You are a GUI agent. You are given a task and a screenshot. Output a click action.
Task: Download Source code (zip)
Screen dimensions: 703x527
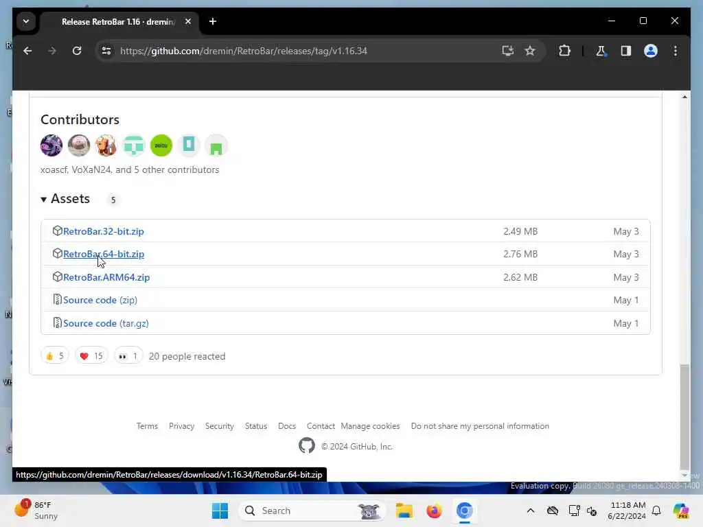click(100, 301)
